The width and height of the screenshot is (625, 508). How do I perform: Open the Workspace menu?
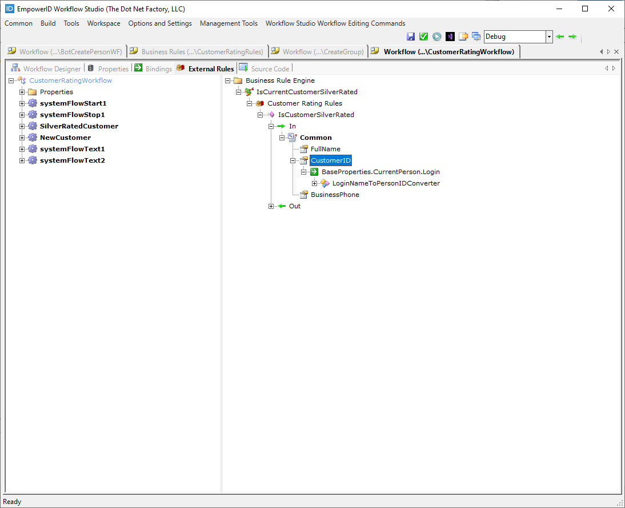(103, 23)
